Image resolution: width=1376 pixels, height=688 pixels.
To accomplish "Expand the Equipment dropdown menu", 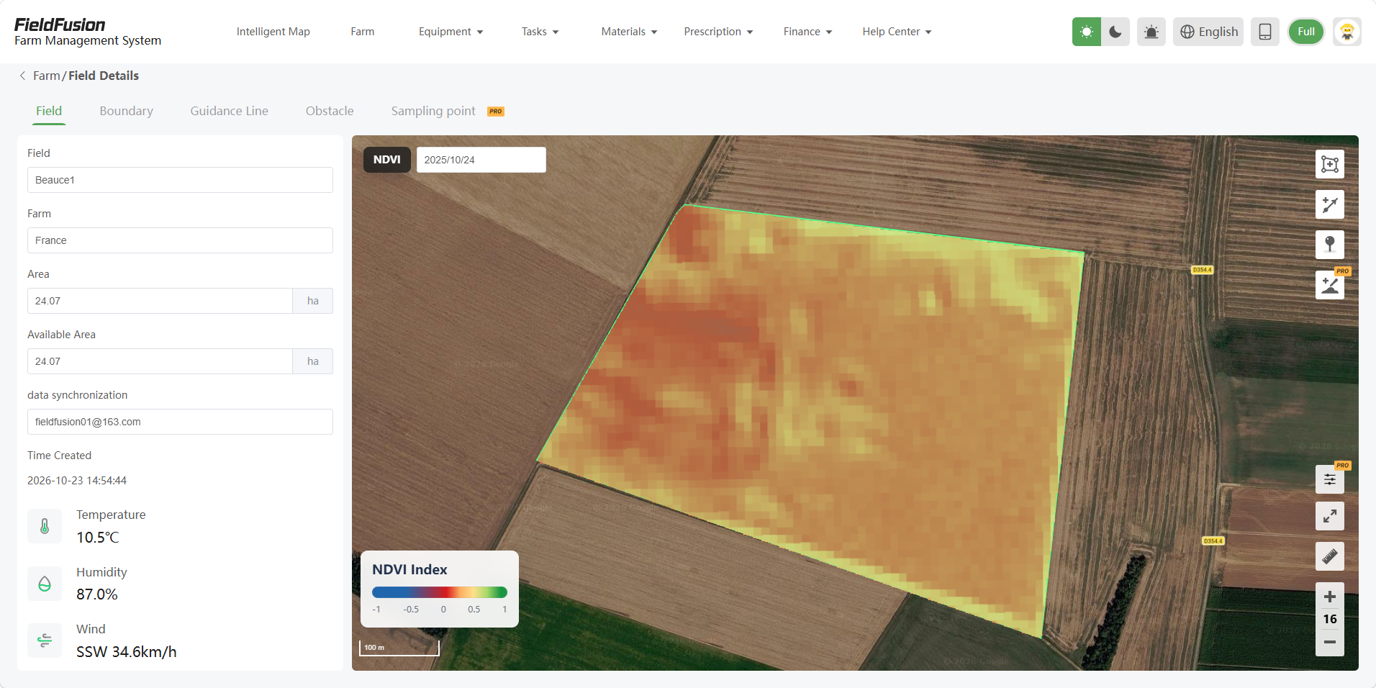I will pyautogui.click(x=451, y=32).
